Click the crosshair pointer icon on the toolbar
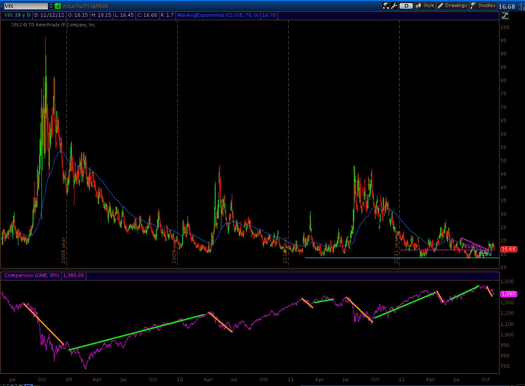The width and height of the screenshot is (525, 386). coord(385,5)
